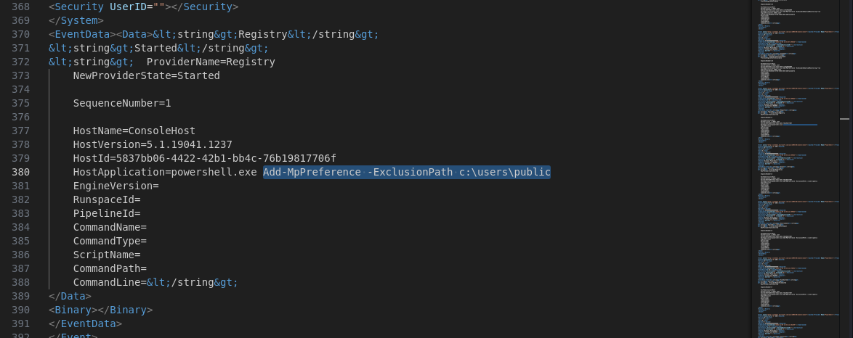
Task: Click the Security UserID tag
Action: (144, 7)
